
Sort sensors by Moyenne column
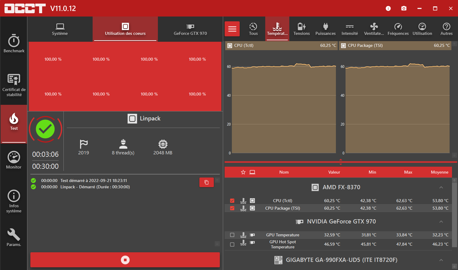(x=440, y=172)
